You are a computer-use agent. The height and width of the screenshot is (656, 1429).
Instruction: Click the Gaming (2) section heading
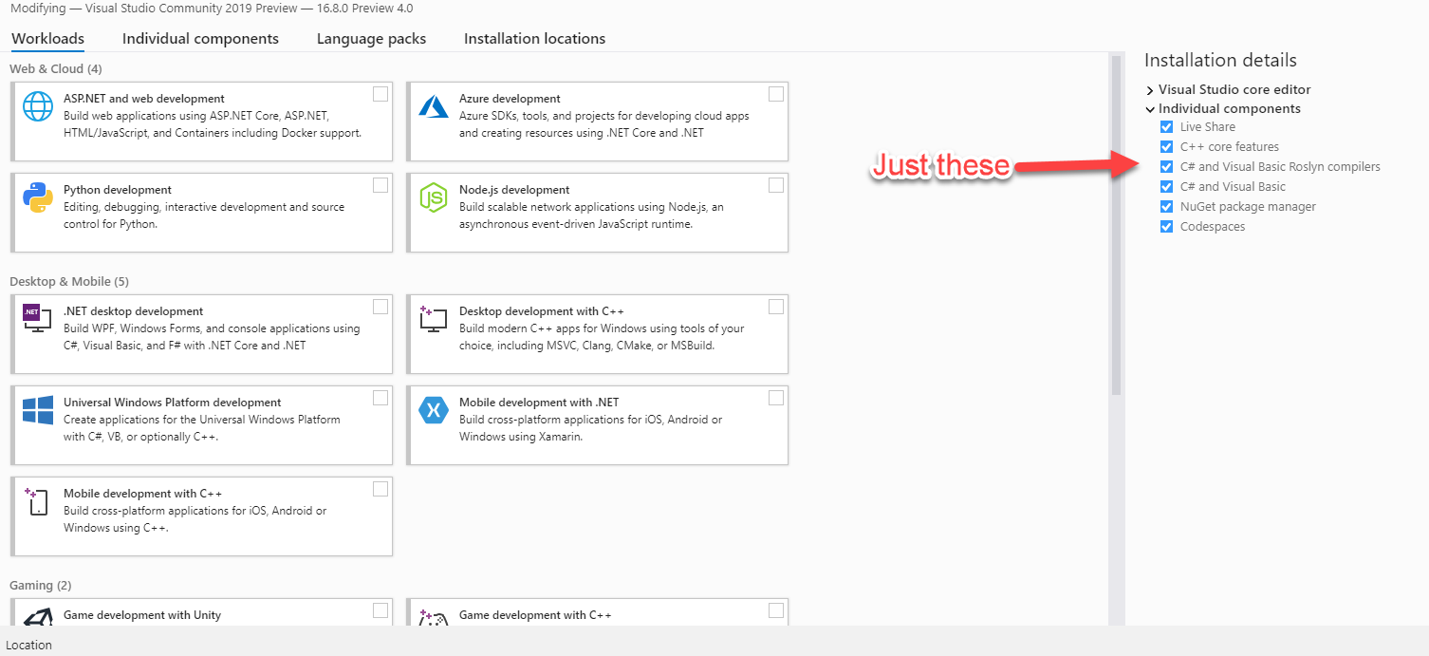pyautogui.click(x=41, y=586)
